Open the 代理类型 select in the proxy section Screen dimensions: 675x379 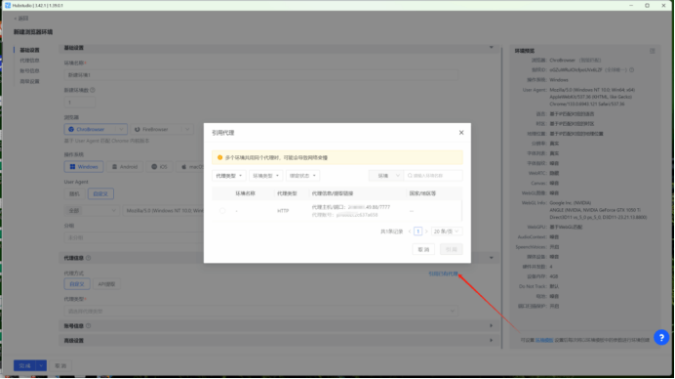pyautogui.click(x=260, y=311)
